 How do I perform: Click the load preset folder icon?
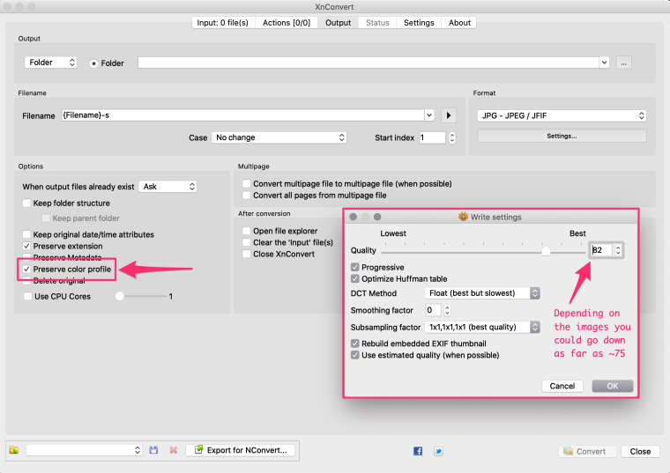tap(14, 450)
